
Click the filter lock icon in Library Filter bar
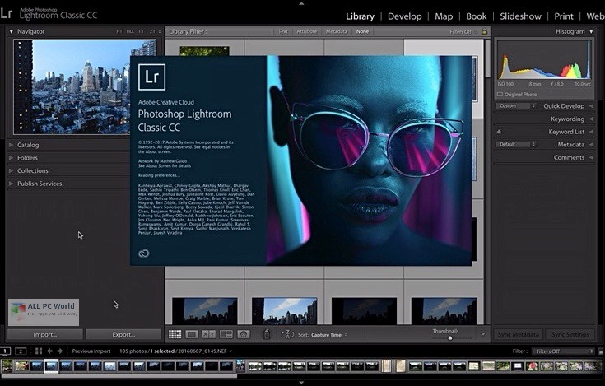[x=484, y=31]
